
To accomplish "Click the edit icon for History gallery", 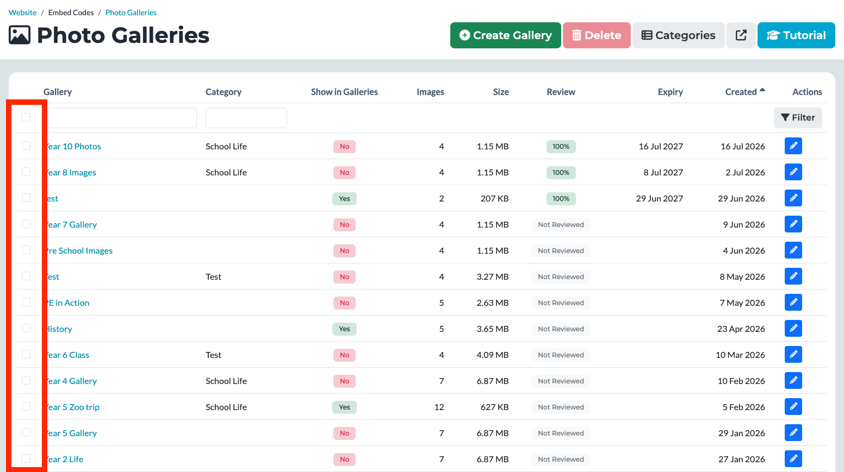I will (793, 329).
